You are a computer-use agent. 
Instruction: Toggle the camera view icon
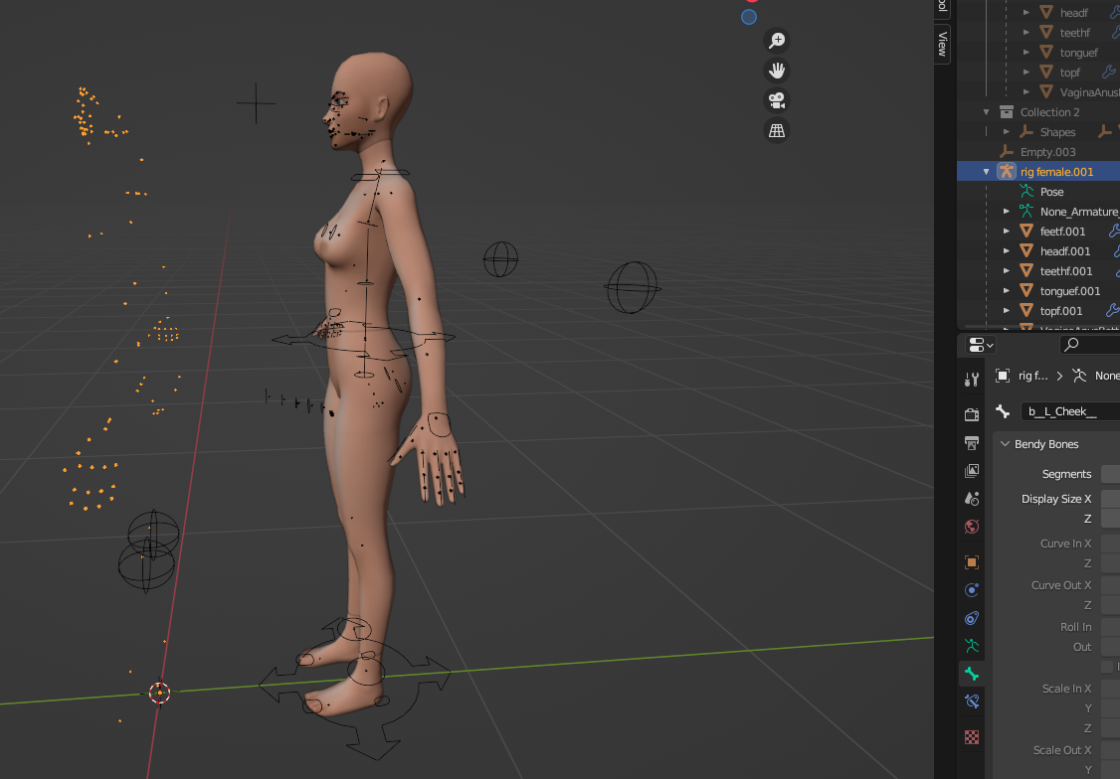pos(777,100)
